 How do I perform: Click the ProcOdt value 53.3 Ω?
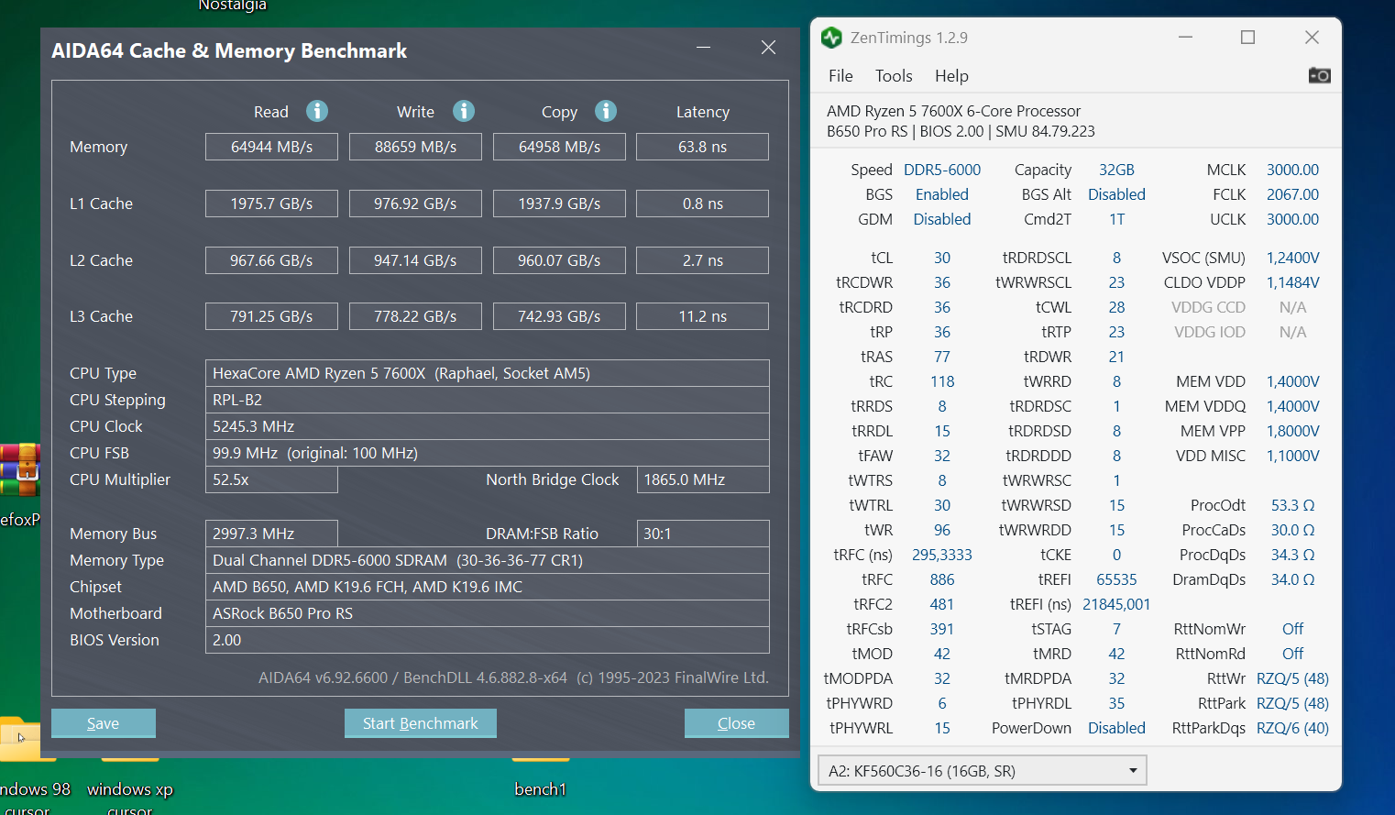tap(1293, 505)
